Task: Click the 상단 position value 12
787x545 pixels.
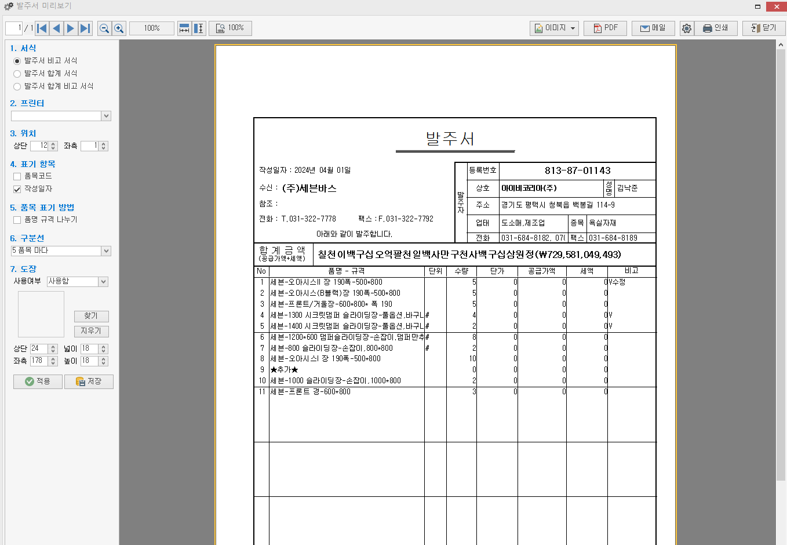Action: (x=40, y=146)
